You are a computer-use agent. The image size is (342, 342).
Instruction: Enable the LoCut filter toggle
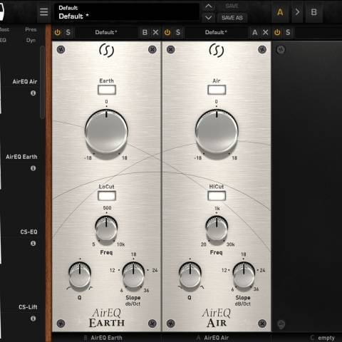[x=107, y=196]
